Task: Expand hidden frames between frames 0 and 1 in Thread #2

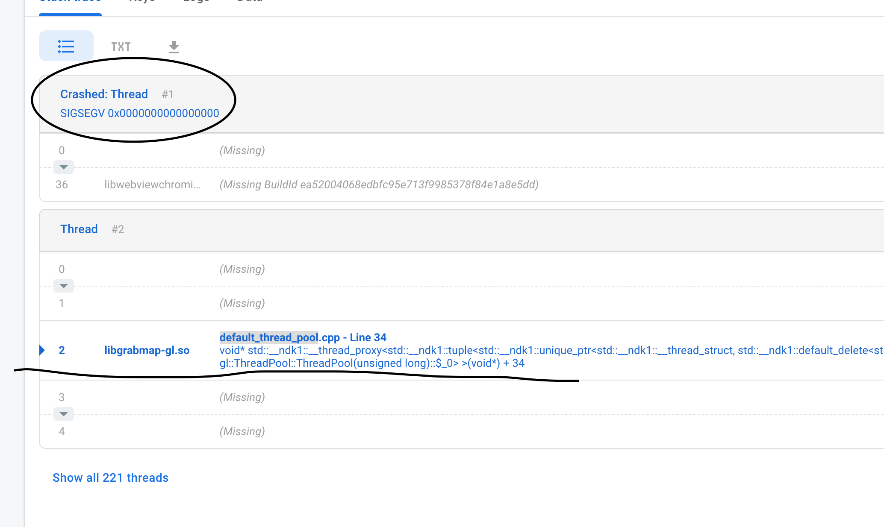Action: 63,286
